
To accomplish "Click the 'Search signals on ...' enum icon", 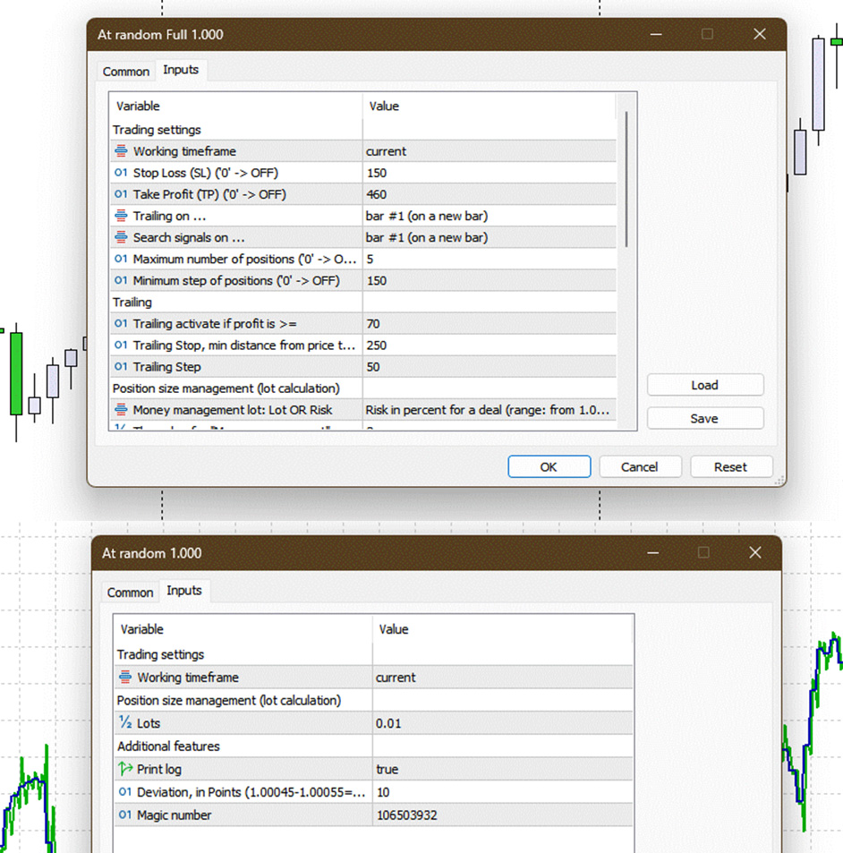I will (122, 237).
